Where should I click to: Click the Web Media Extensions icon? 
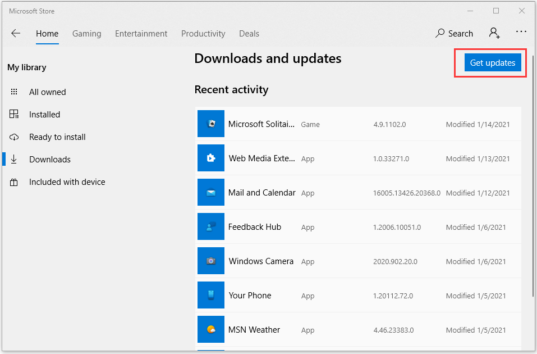pos(211,158)
